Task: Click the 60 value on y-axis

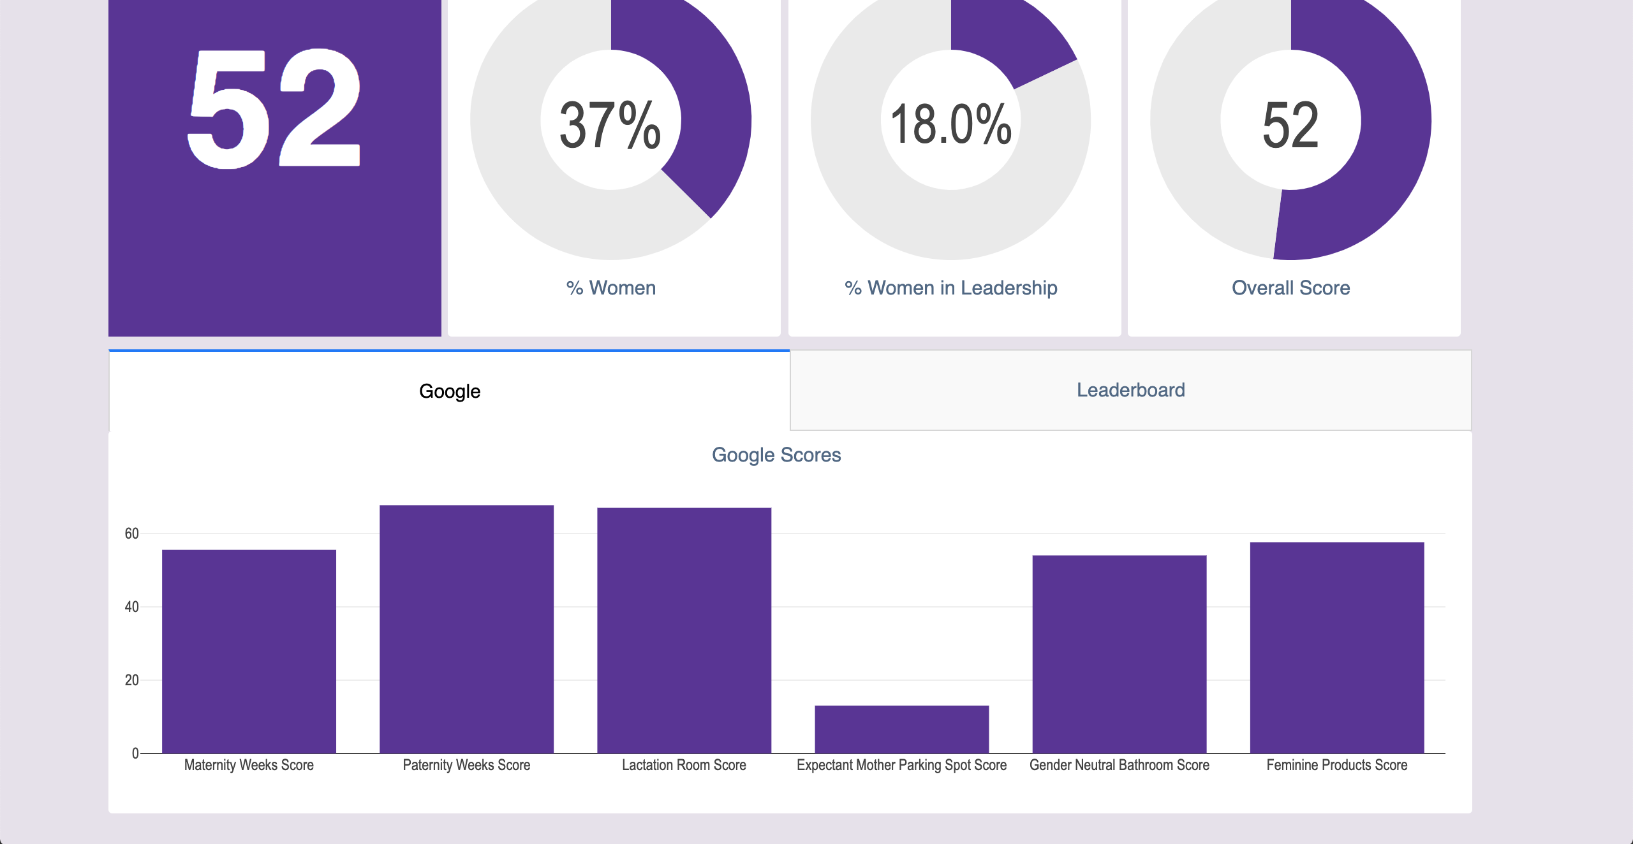Action: point(131,534)
